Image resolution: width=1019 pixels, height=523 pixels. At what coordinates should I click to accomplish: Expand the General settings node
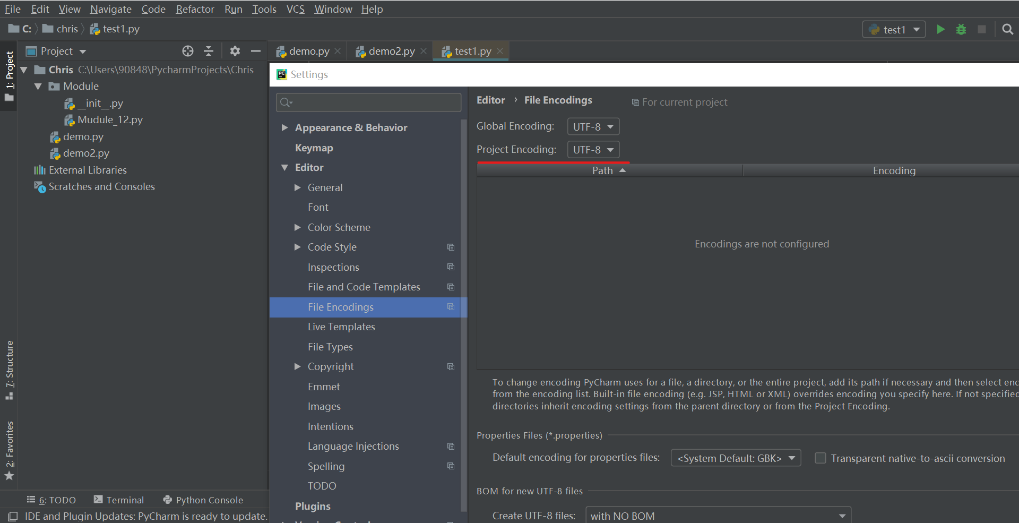click(298, 187)
